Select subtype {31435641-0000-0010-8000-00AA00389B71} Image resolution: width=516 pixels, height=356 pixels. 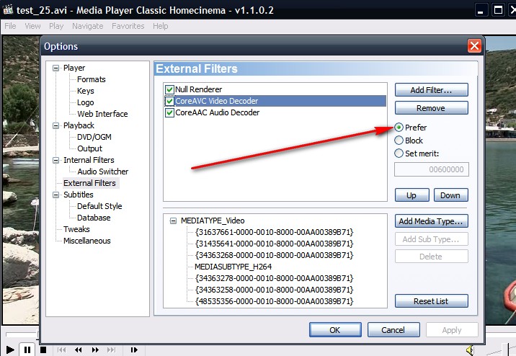click(x=274, y=244)
